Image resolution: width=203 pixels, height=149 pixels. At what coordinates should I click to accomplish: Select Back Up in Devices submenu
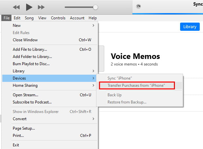point(140,95)
